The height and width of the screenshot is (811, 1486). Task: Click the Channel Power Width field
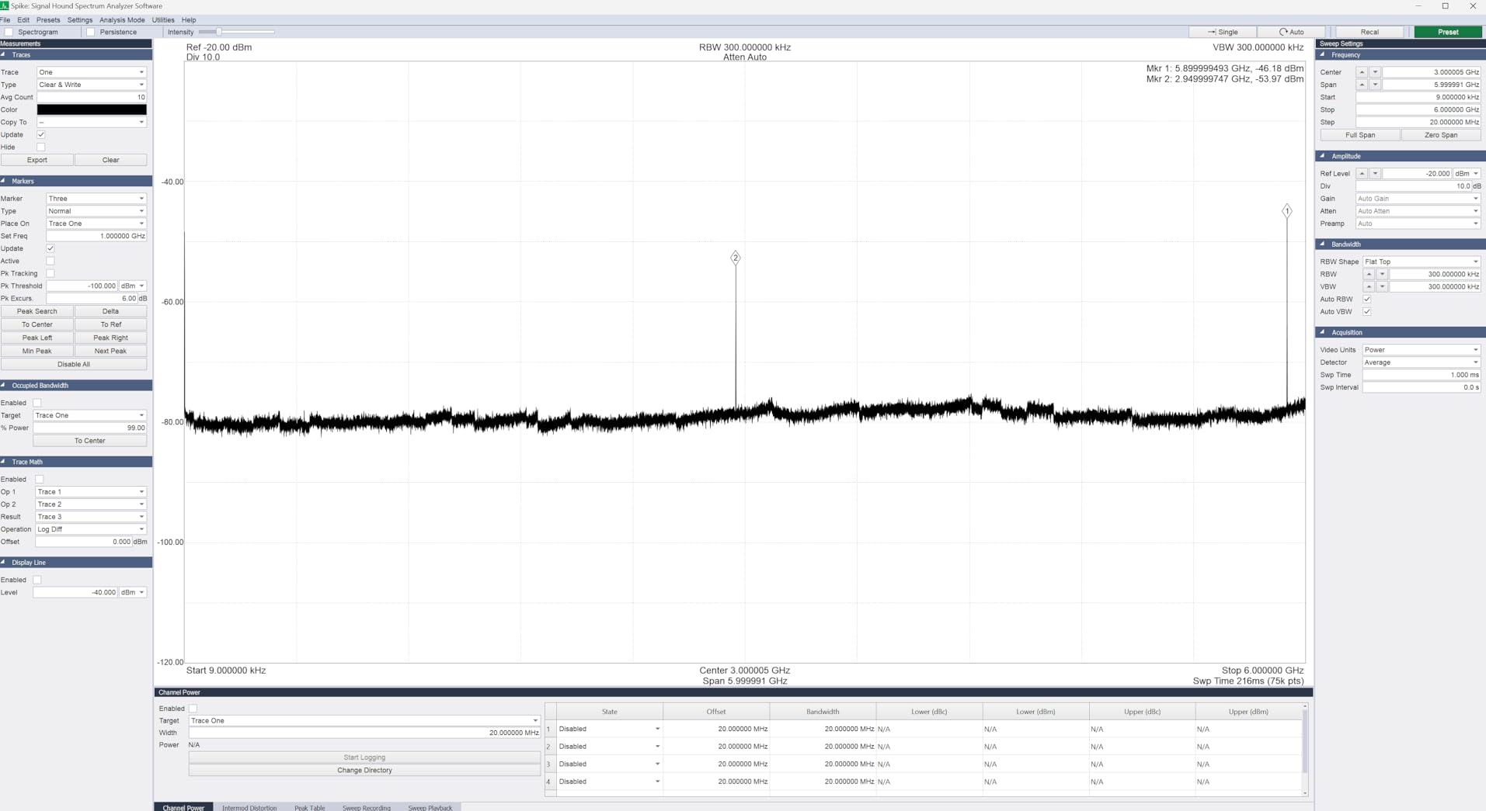click(364, 733)
